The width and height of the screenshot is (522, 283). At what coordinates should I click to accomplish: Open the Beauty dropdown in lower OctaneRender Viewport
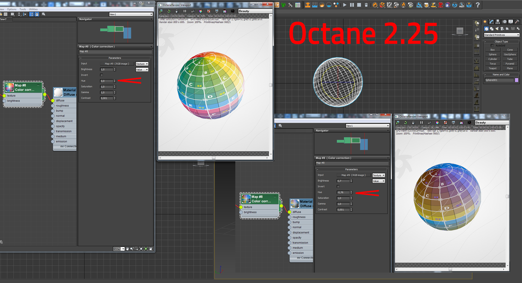(x=492, y=122)
